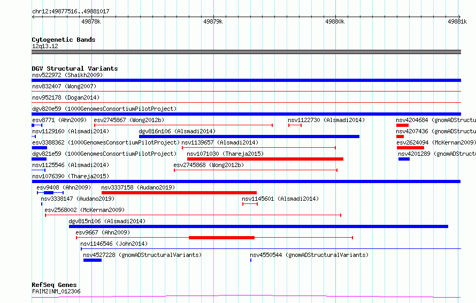476x303 pixels.
Task: Click the 49880k ruler tick label
Action: (x=334, y=21)
